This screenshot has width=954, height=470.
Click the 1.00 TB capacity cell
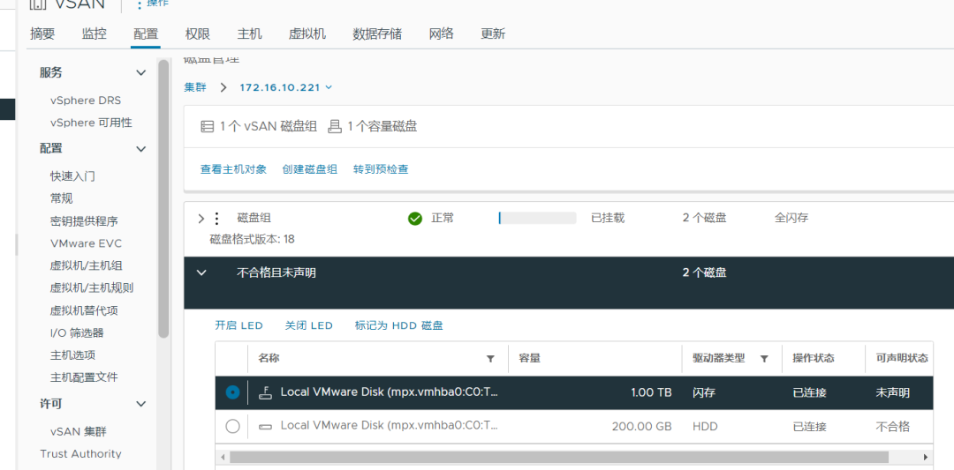pyautogui.click(x=651, y=393)
